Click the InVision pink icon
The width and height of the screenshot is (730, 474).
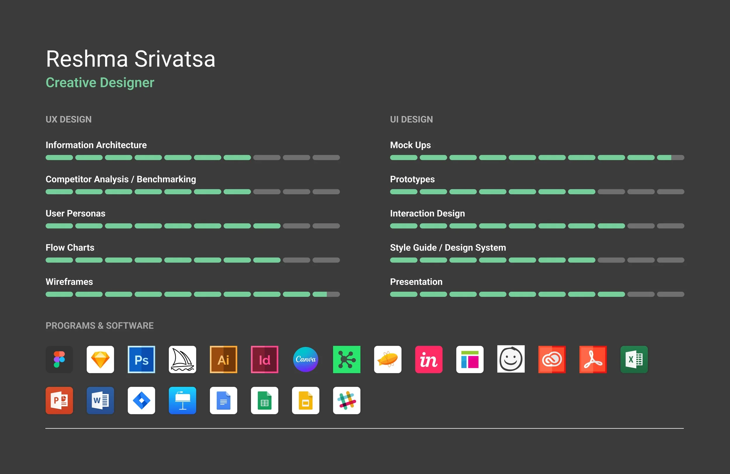tap(429, 359)
